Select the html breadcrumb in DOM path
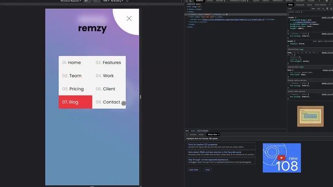This screenshot has height=187, width=333. point(187,131)
